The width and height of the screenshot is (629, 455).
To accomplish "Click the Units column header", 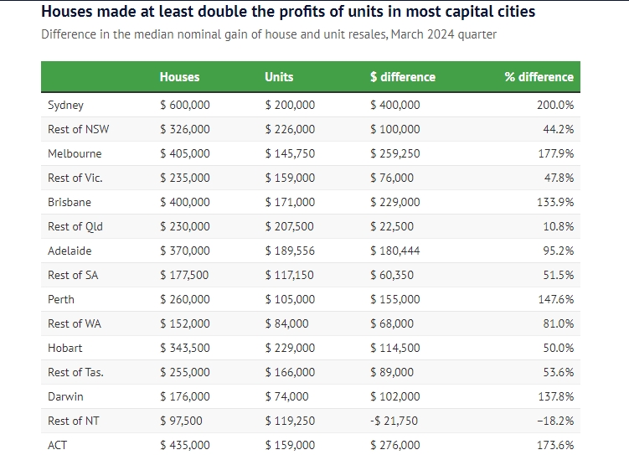I will pos(279,77).
